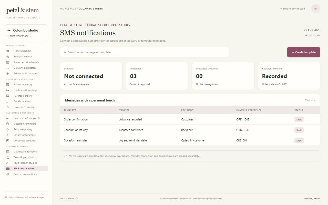
Task: Focus the order message search field
Action: click(145, 52)
